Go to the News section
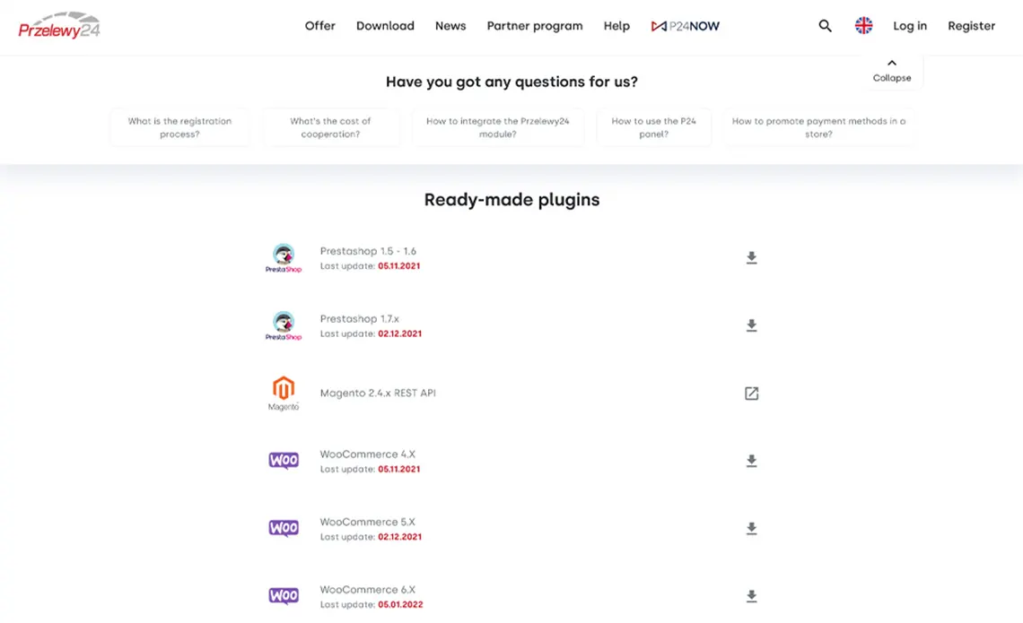1023x623 pixels. tap(450, 26)
